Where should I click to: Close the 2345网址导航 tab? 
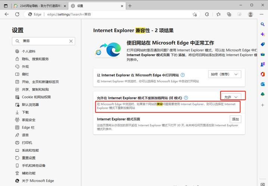pyautogui.click(x=65, y=6)
